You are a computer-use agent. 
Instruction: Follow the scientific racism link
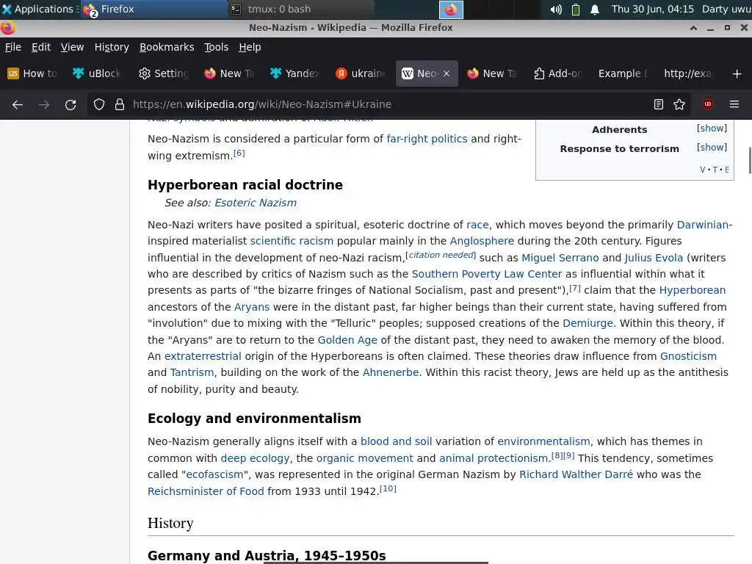[292, 241]
